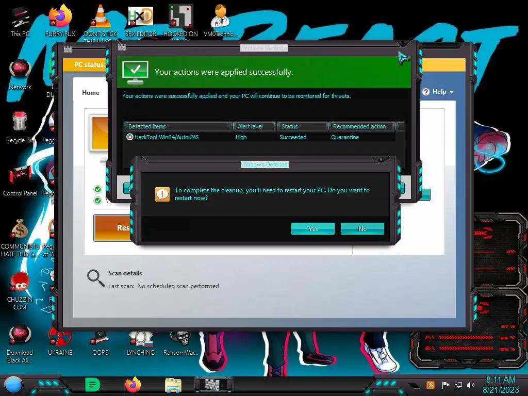Click No in the restart prompt
The width and height of the screenshot is (528, 396).
(x=362, y=228)
